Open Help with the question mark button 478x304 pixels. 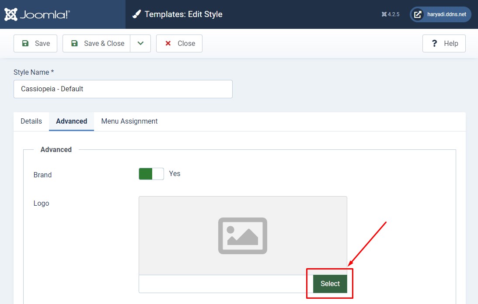click(x=444, y=43)
